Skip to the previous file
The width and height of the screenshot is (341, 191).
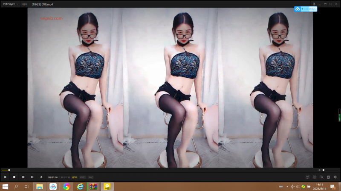coord(23,177)
